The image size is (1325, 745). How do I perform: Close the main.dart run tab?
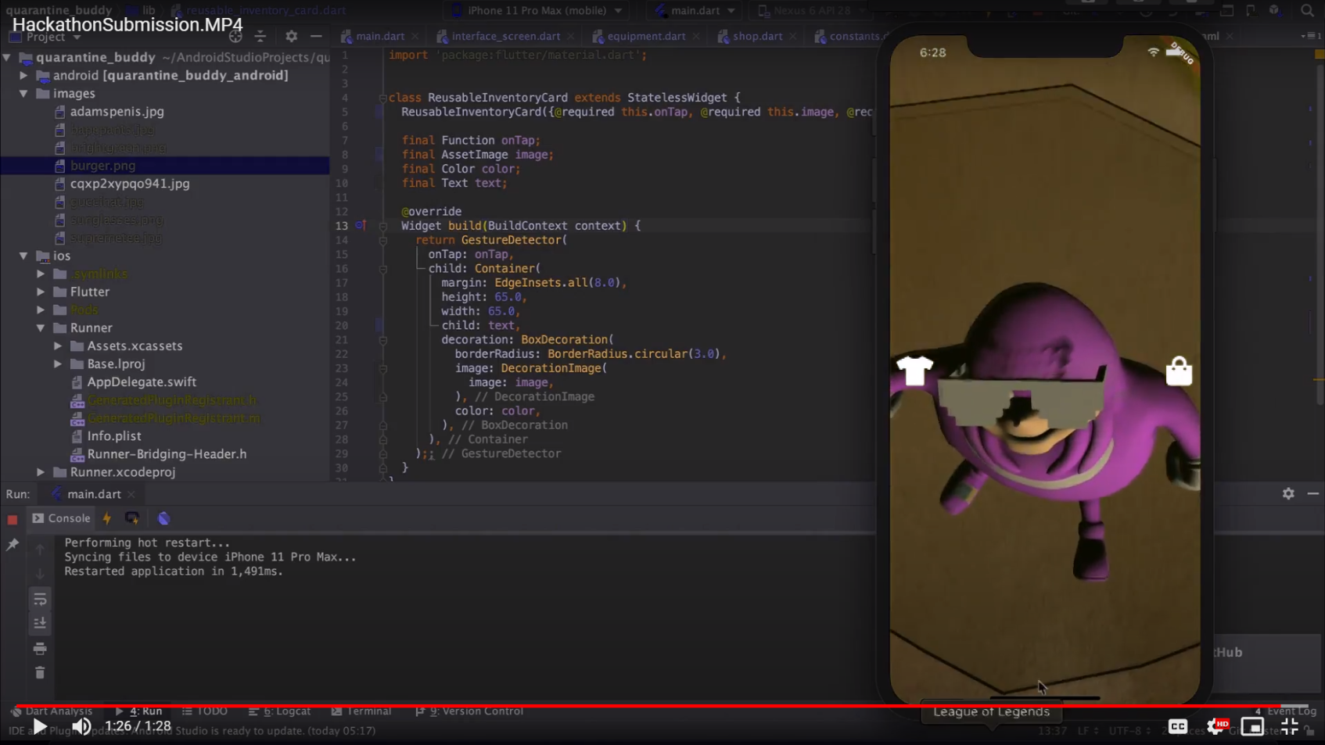tap(131, 495)
